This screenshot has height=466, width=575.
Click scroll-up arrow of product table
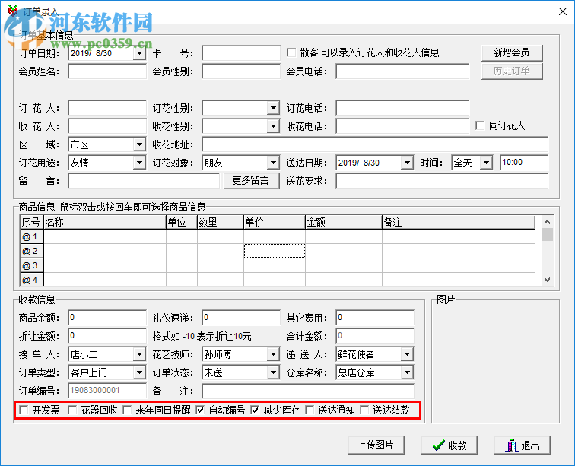coord(547,222)
